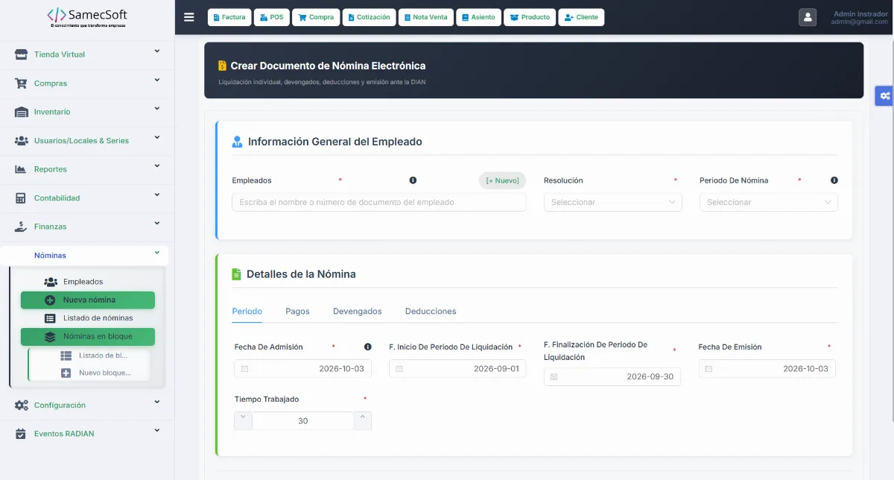Switch to the Pagos tab
This screenshot has width=894, height=480.
pyautogui.click(x=297, y=312)
